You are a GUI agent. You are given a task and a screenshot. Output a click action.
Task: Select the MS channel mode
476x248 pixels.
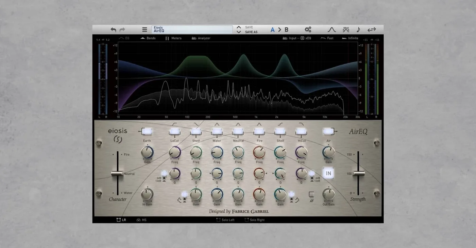[141, 220]
